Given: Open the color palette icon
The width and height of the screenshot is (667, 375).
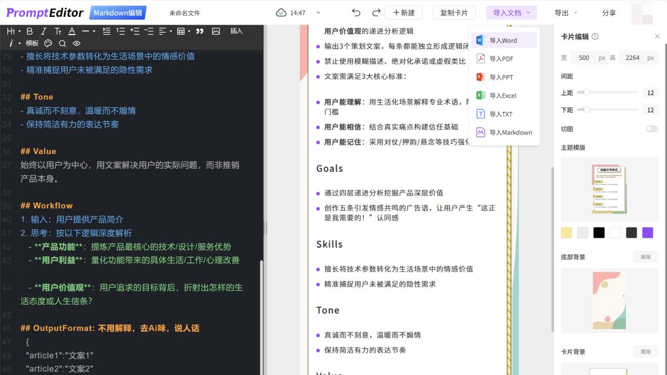Looking at the screenshot, I should click(x=48, y=43).
